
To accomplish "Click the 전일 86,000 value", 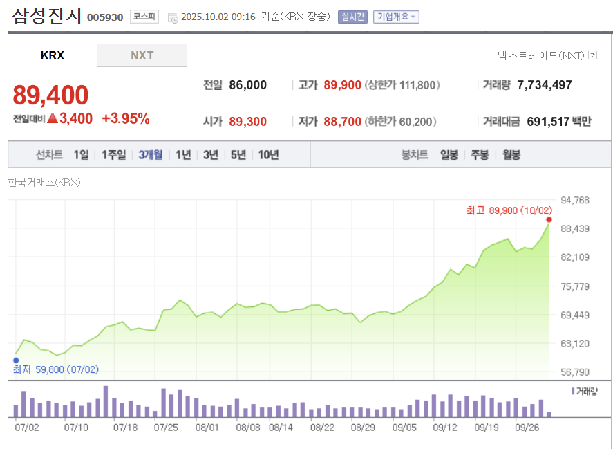I will [x=248, y=85].
